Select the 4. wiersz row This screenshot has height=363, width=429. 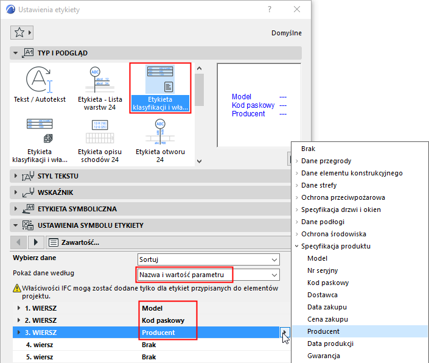152,345
